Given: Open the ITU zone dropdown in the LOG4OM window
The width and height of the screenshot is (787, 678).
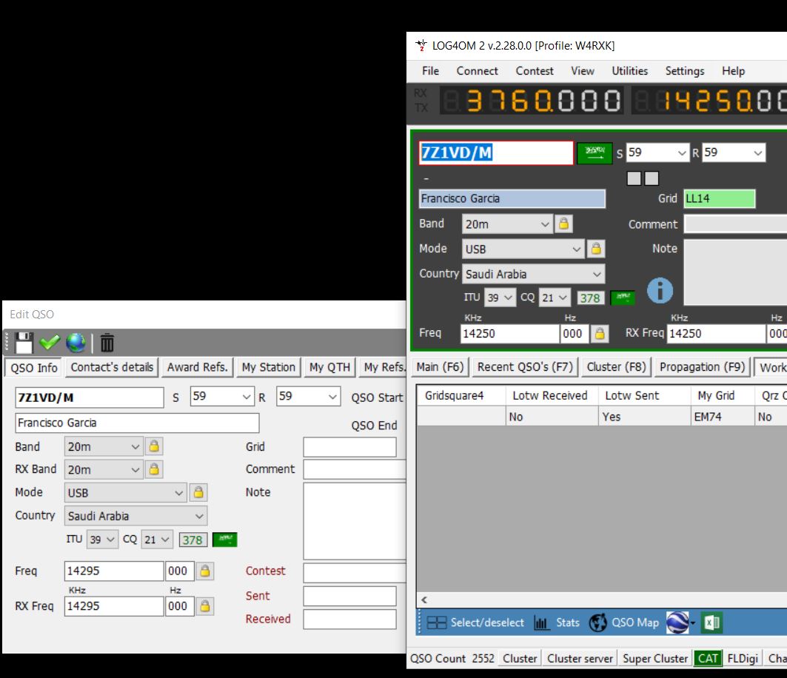Looking at the screenshot, I should point(509,298).
